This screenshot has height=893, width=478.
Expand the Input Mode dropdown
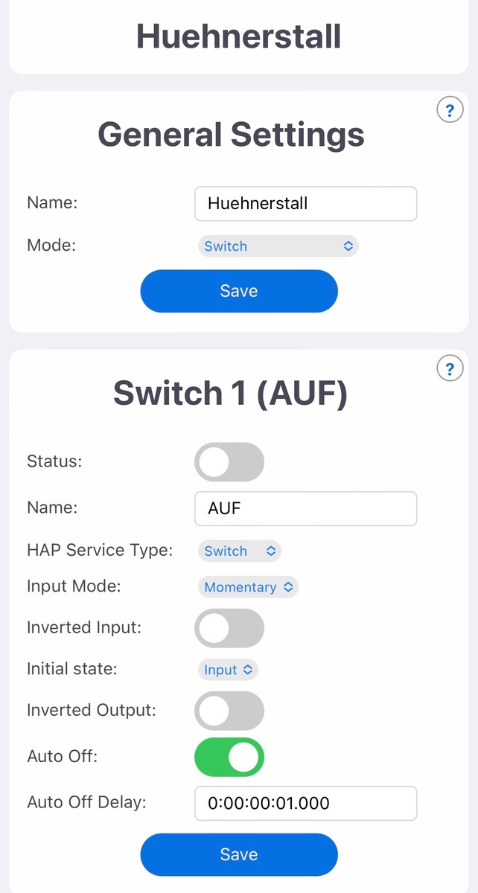[x=248, y=587]
